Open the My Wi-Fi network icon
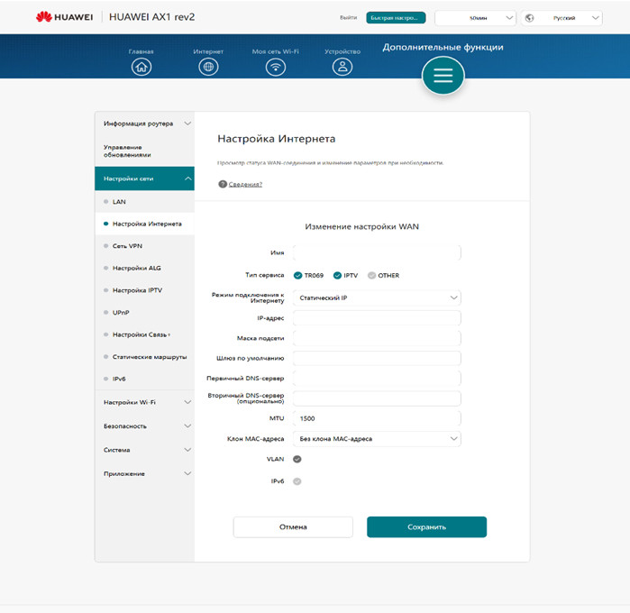The height and width of the screenshot is (613, 630). pos(275,68)
